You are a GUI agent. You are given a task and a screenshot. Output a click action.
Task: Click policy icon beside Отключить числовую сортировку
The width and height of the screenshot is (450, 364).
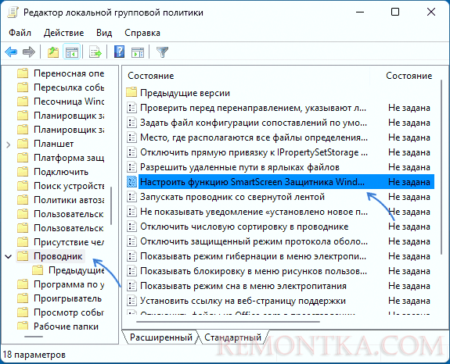[131, 227]
